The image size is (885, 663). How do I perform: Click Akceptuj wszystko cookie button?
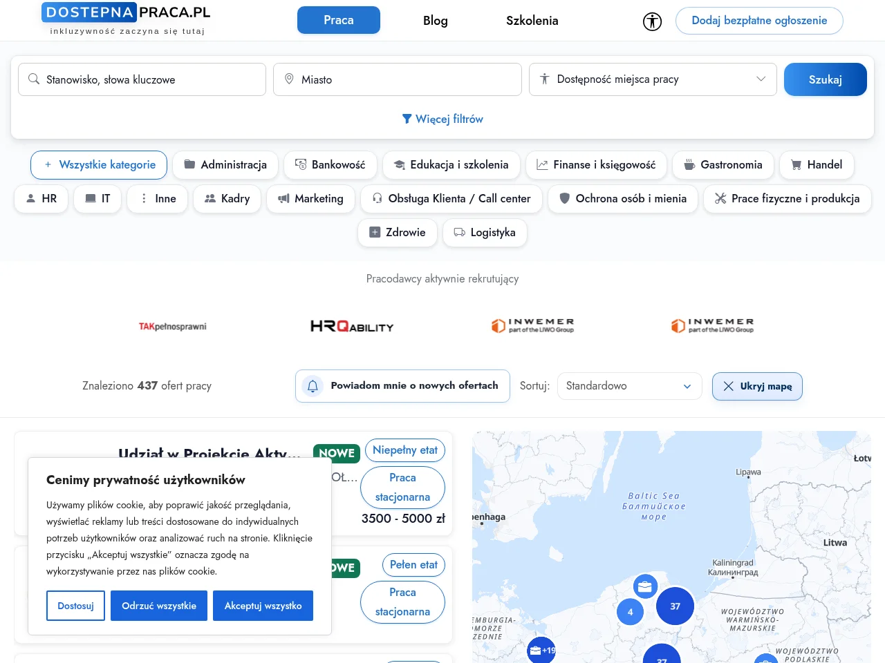263,606
